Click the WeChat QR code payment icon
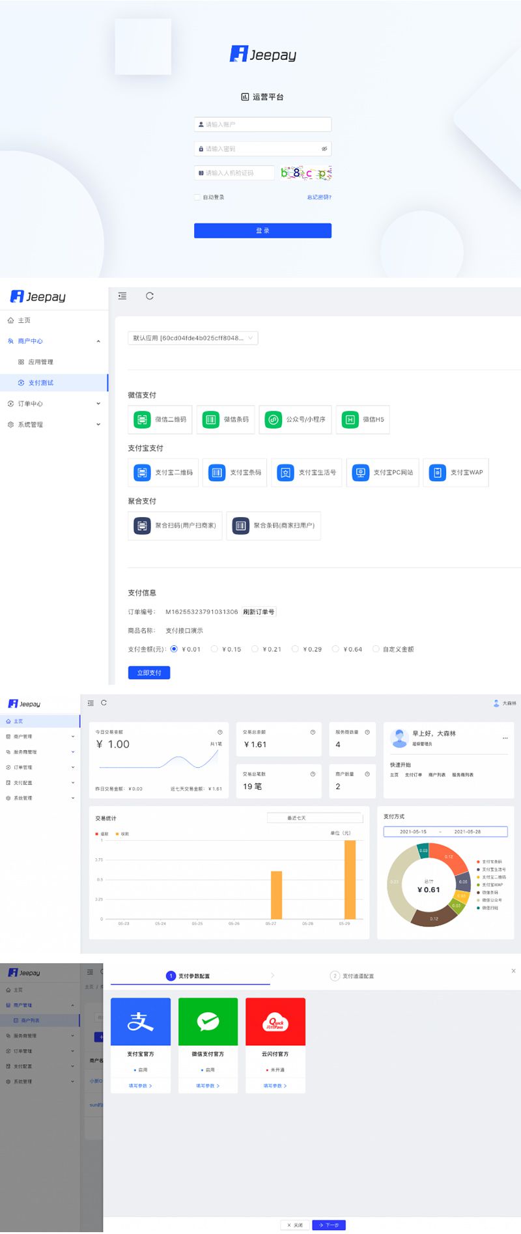The image size is (521, 1234). click(142, 419)
